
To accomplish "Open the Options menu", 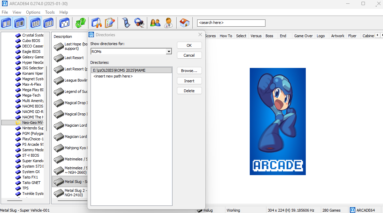I will point(33,12).
